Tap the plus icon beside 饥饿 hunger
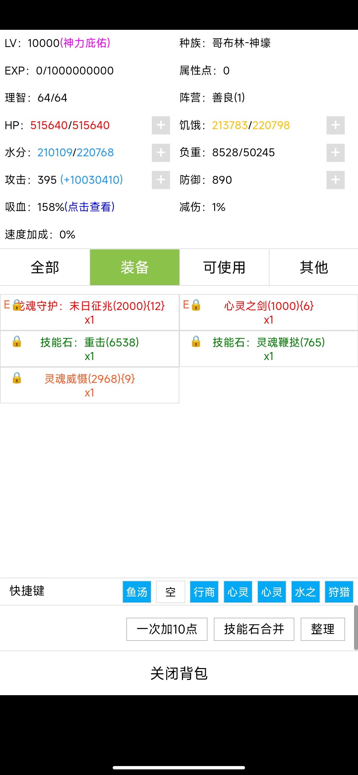Viewport: 358px width, 775px height. click(335, 125)
